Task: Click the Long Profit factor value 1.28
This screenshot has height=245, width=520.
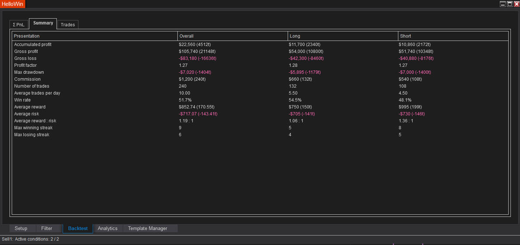Action: coord(293,65)
